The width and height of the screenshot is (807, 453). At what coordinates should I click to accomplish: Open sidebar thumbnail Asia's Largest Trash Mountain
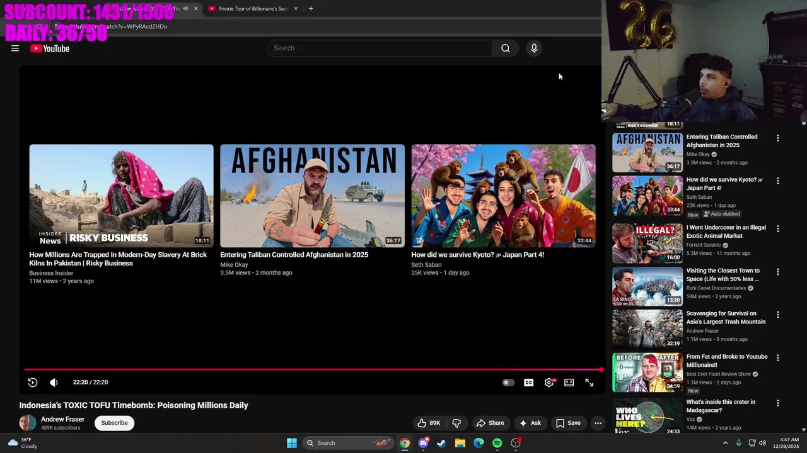coord(647,328)
